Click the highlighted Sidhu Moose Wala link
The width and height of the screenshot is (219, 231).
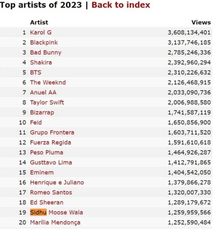[56, 212]
